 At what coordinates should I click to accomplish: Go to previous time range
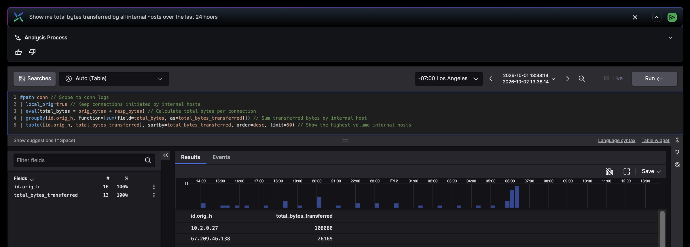point(491,78)
